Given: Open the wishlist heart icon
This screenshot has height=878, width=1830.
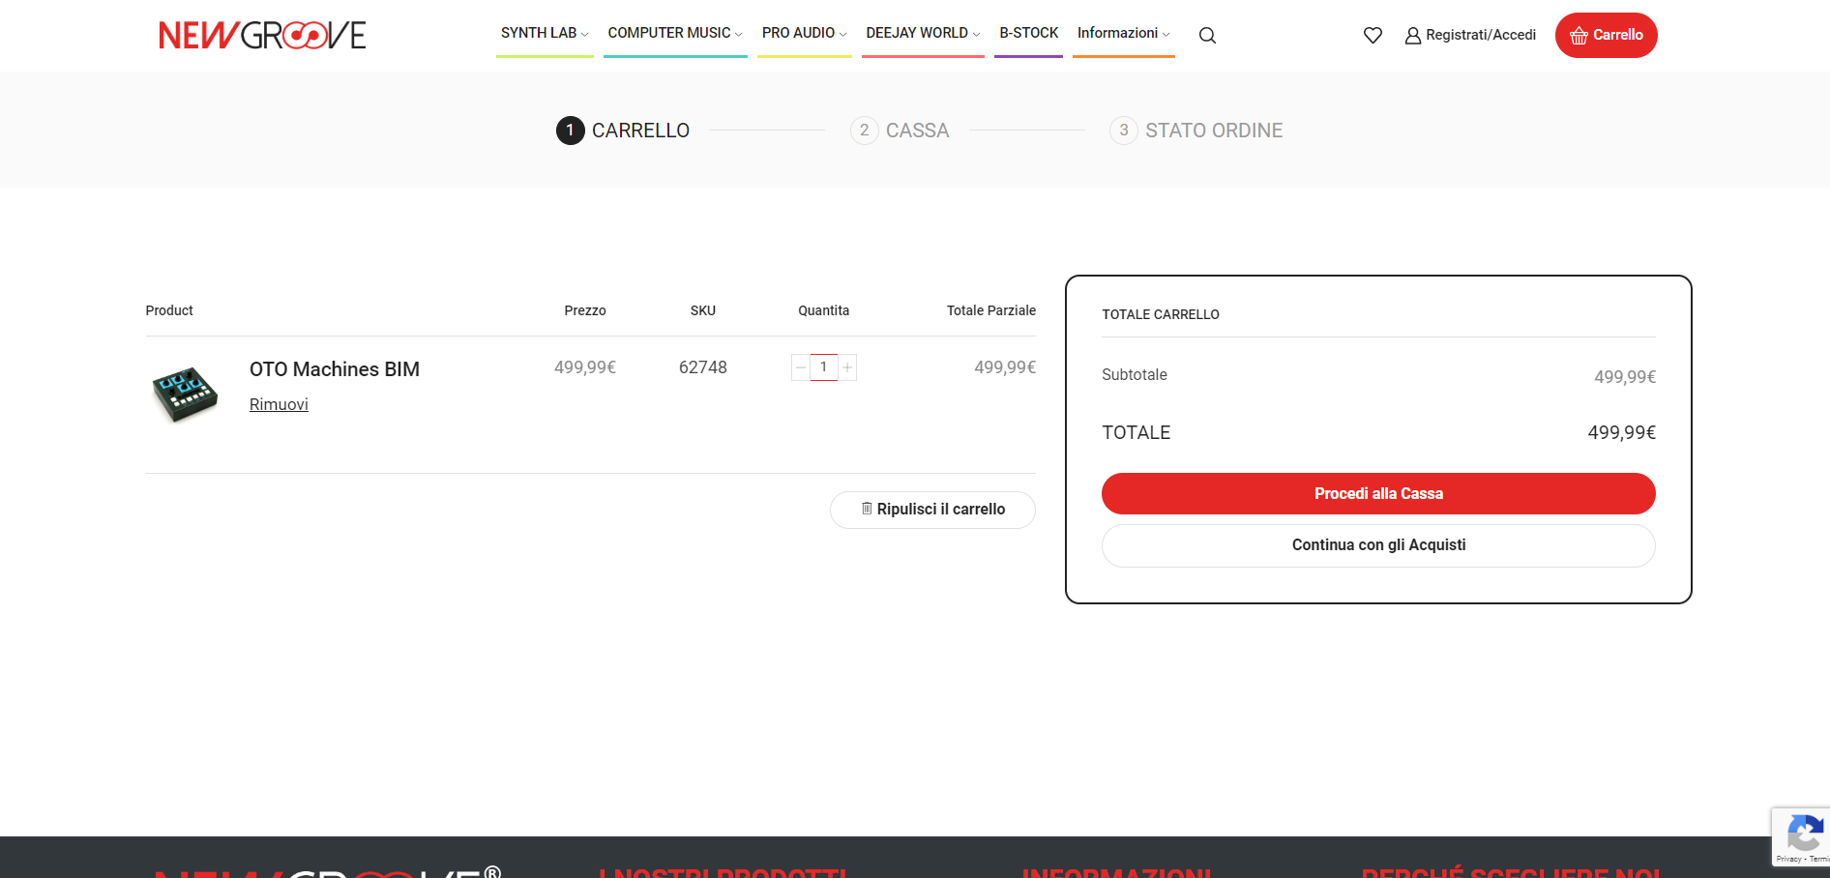Looking at the screenshot, I should 1372,35.
